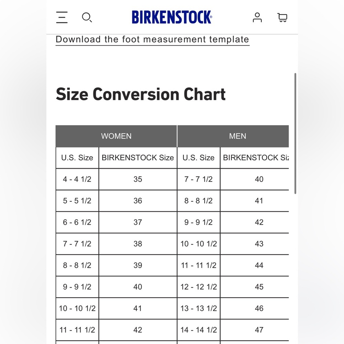Open the search magnifier icon

tap(87, 17)
